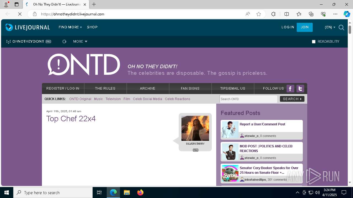
Task: Toggle the Readability checkbox
Action: tap(314, 42)
